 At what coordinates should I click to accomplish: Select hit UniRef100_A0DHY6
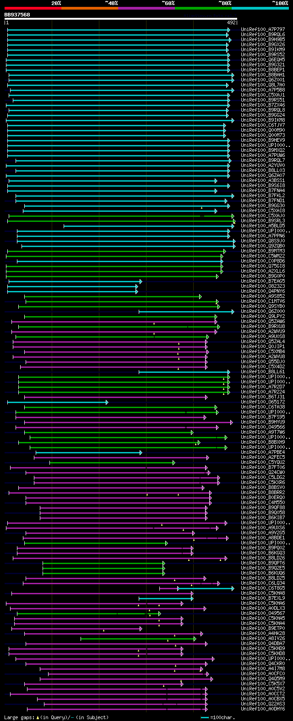(263, 709)
